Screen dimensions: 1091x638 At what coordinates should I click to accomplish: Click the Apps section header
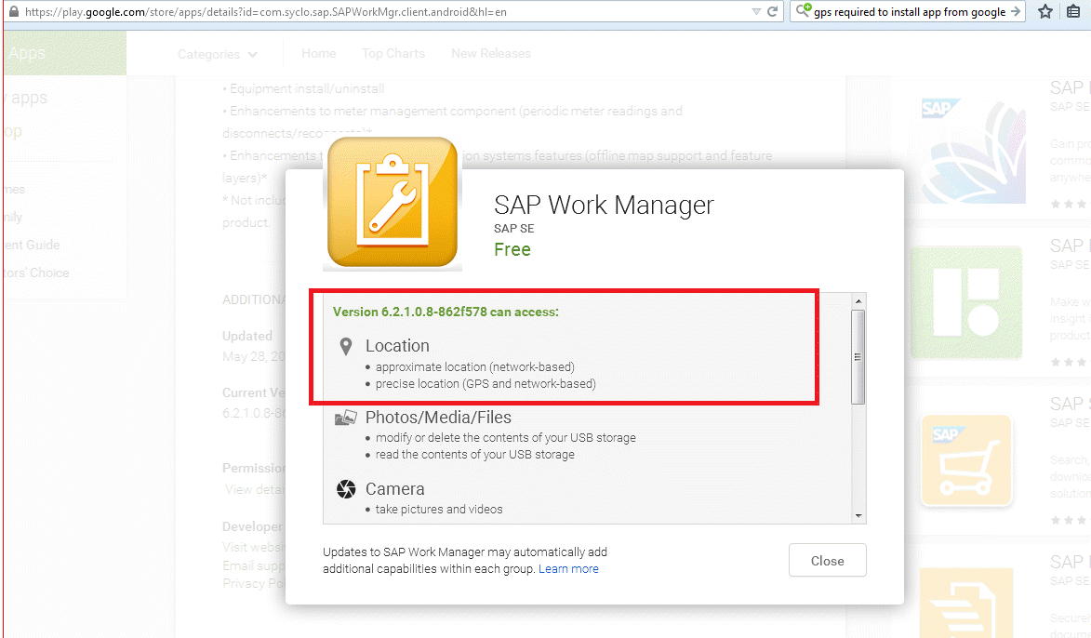(28, 53)
